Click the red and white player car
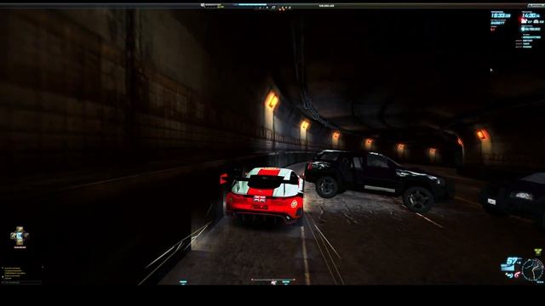Image resolution: width=545 pixels, height=306 pixels. pos(265,195)
